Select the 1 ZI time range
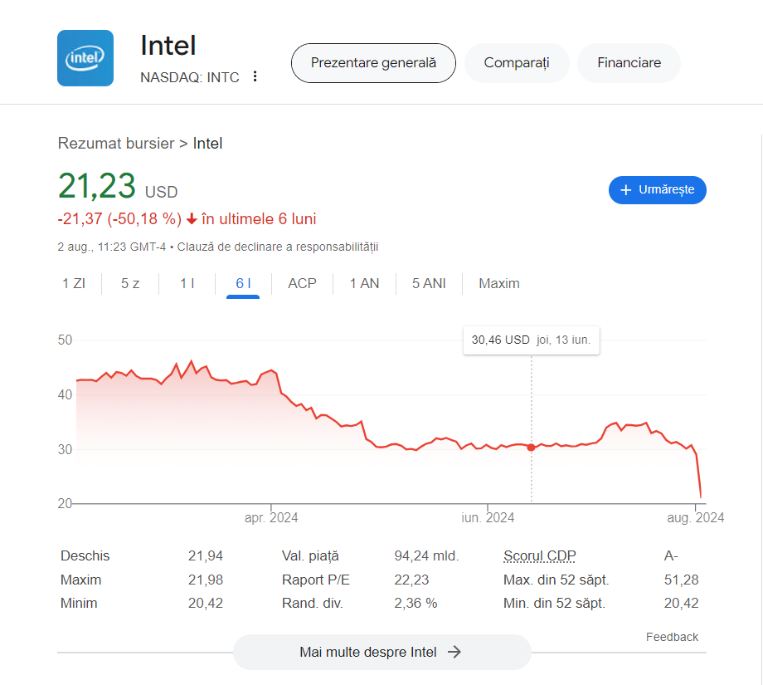 click(x=74, y=284)
